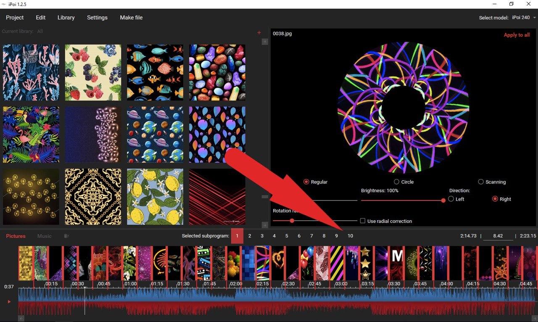Click the gold stars picture in the timeline

coord(366,263)
